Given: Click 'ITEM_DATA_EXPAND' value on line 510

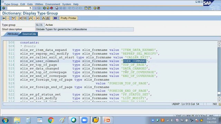Looking at the screenshot, I should pyautogui.click(x=138, y=50).
